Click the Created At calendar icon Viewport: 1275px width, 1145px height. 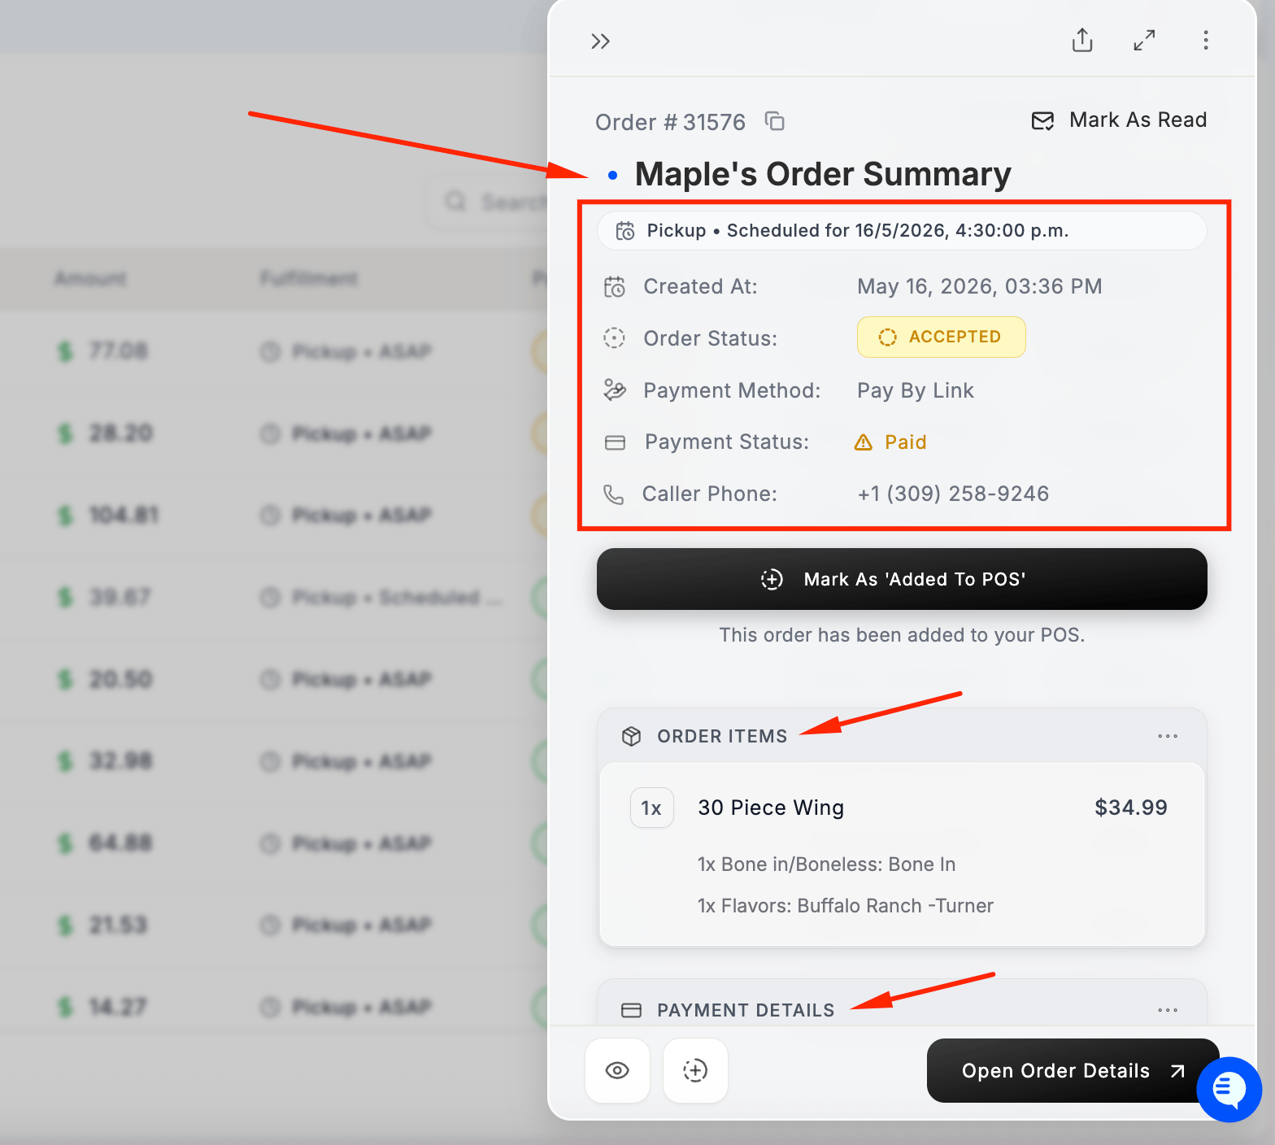[x=615, y=287]
